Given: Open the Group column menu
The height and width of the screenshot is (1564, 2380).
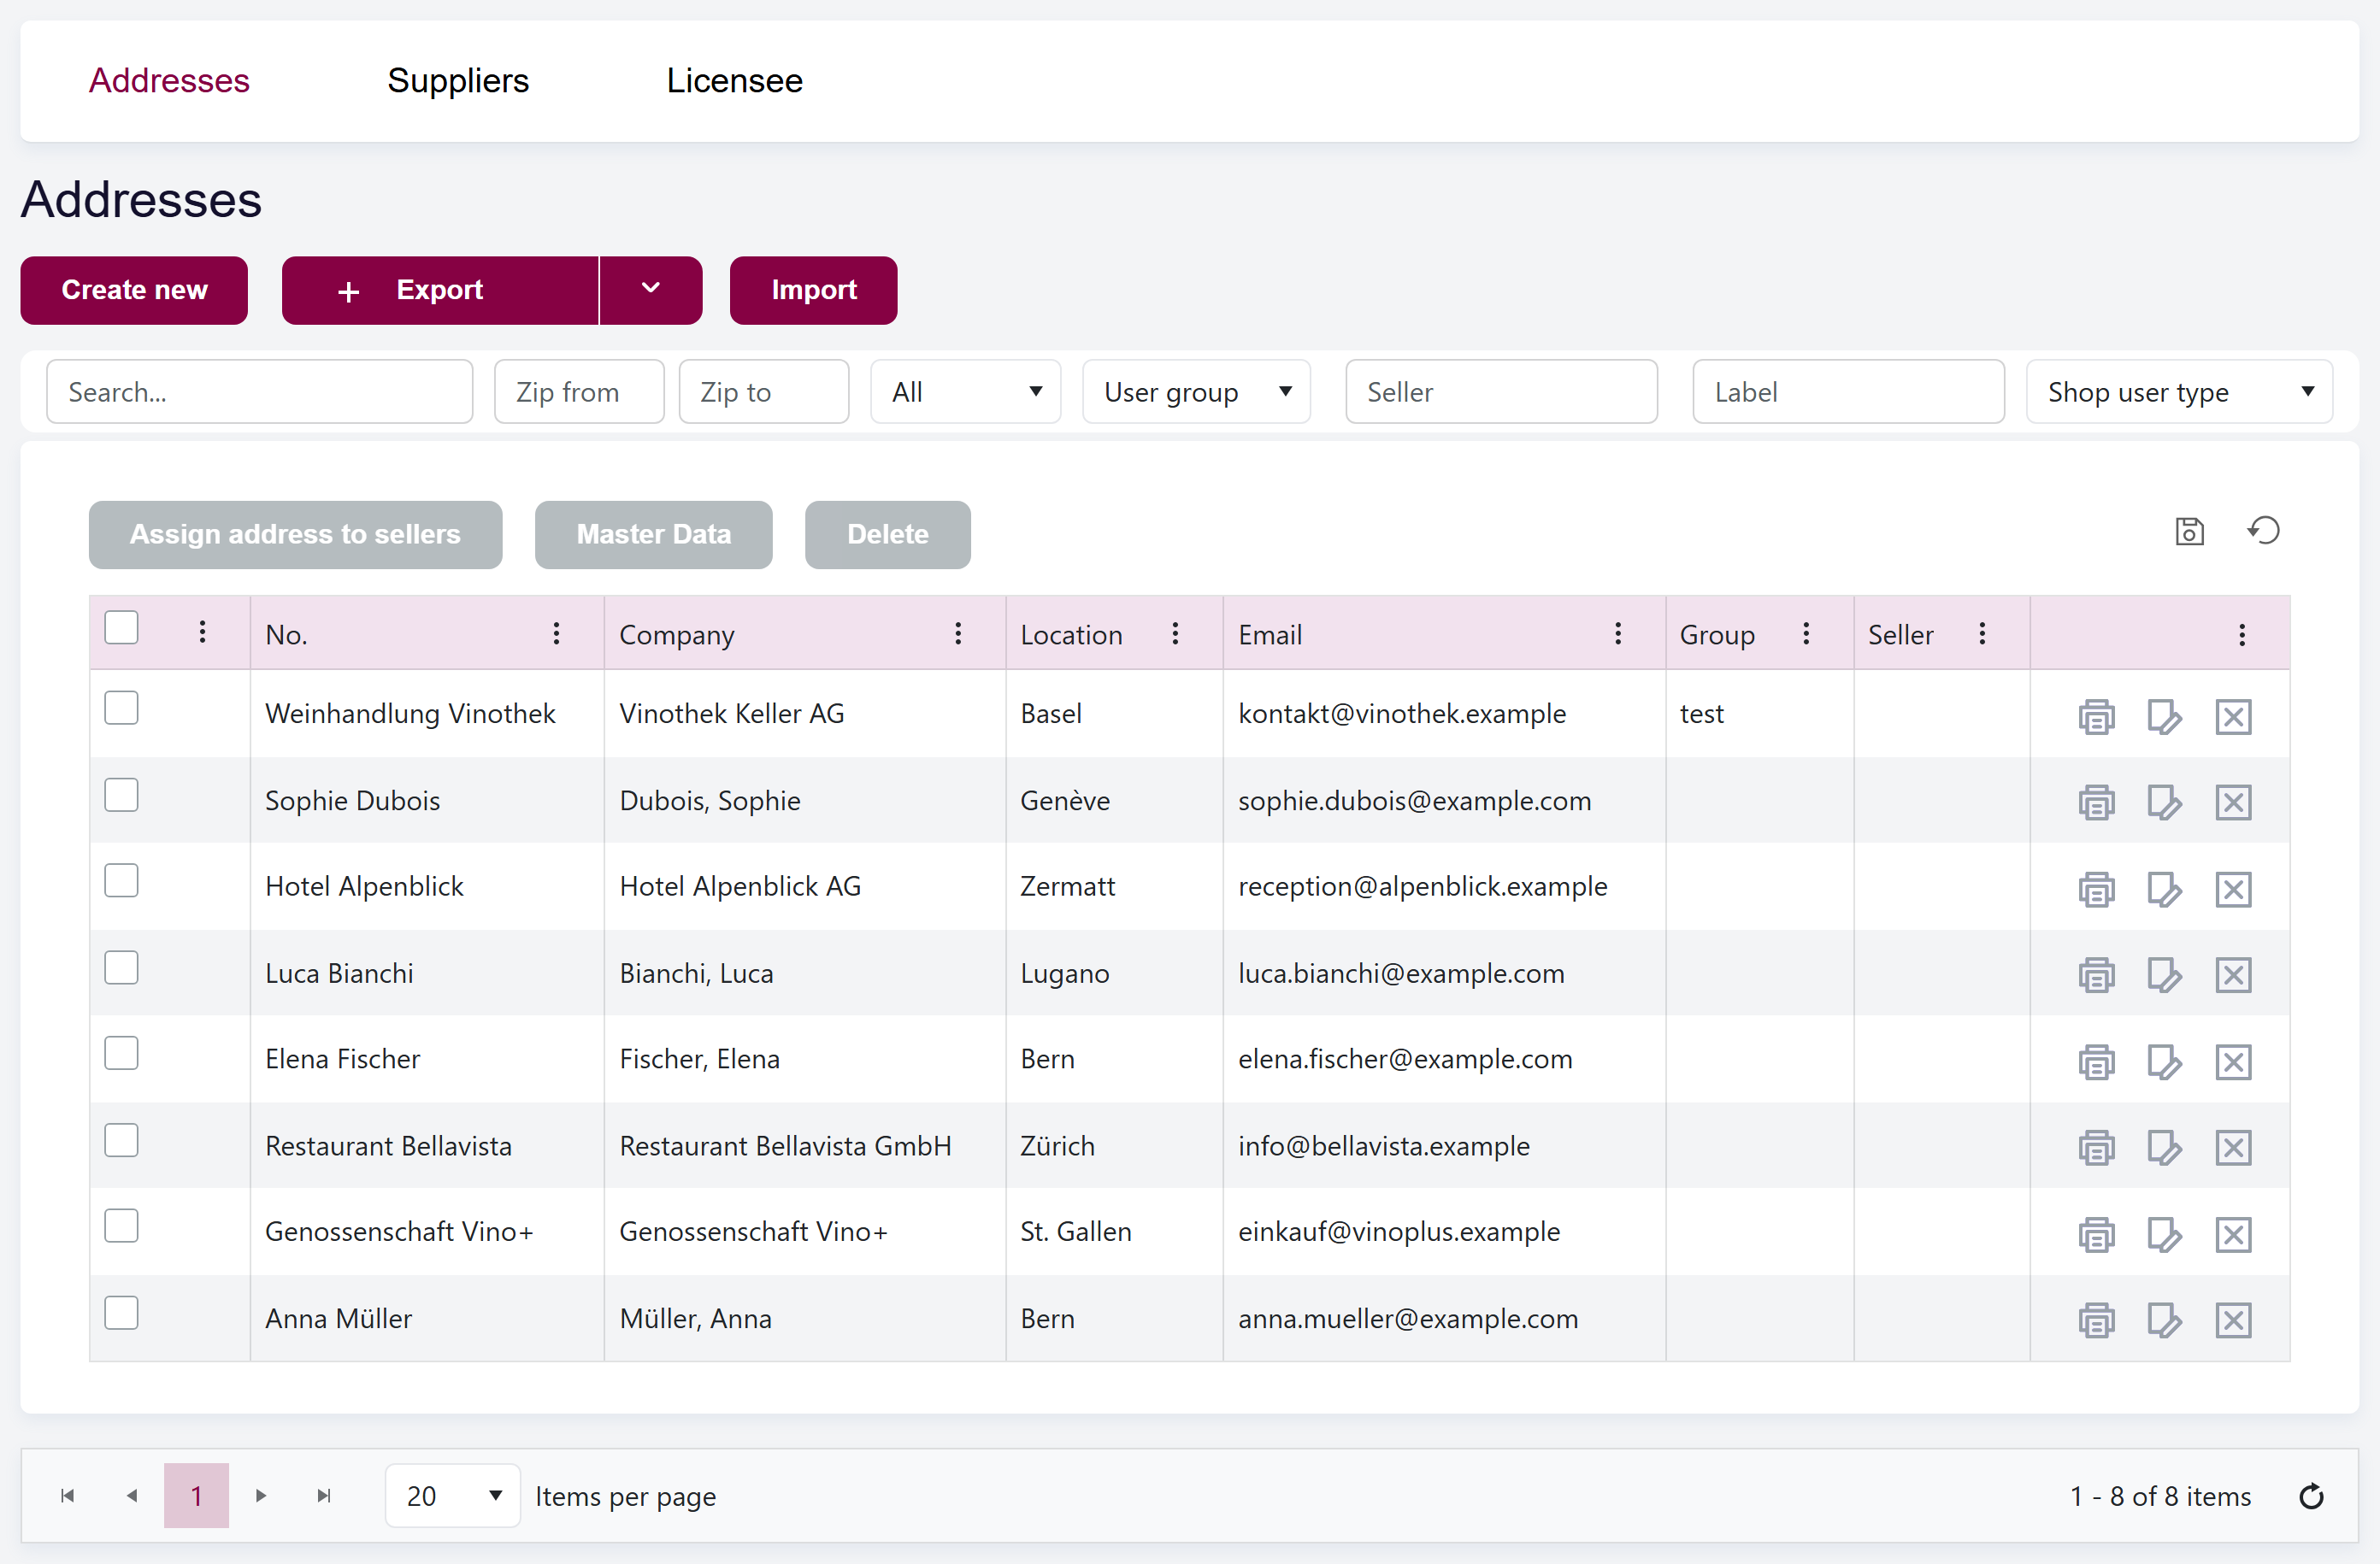Looking at the screenshot, I should click(1806, 633).
